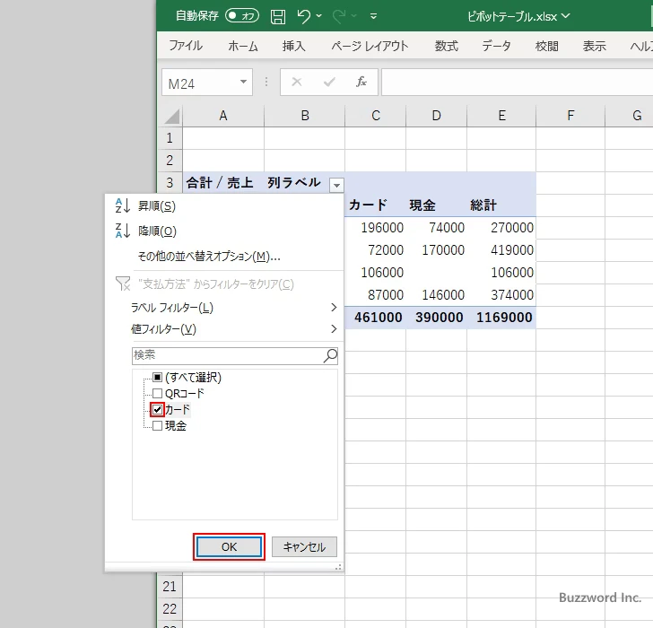
Task: Select column F header
Action: [x=570, y=116]
